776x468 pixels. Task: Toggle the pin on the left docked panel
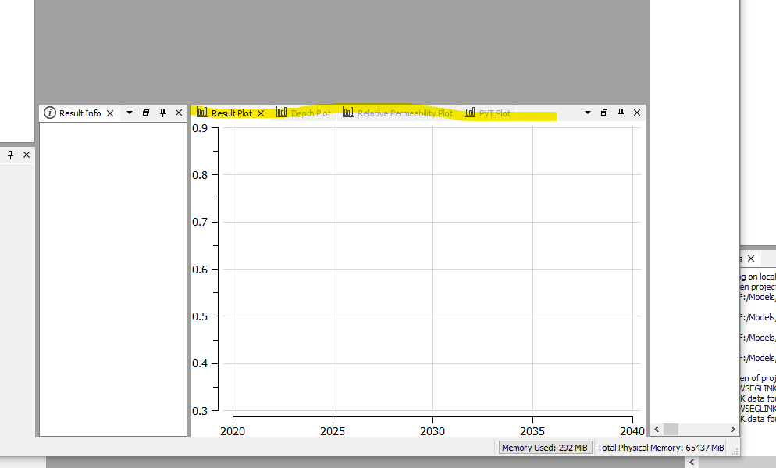[11, 154]
